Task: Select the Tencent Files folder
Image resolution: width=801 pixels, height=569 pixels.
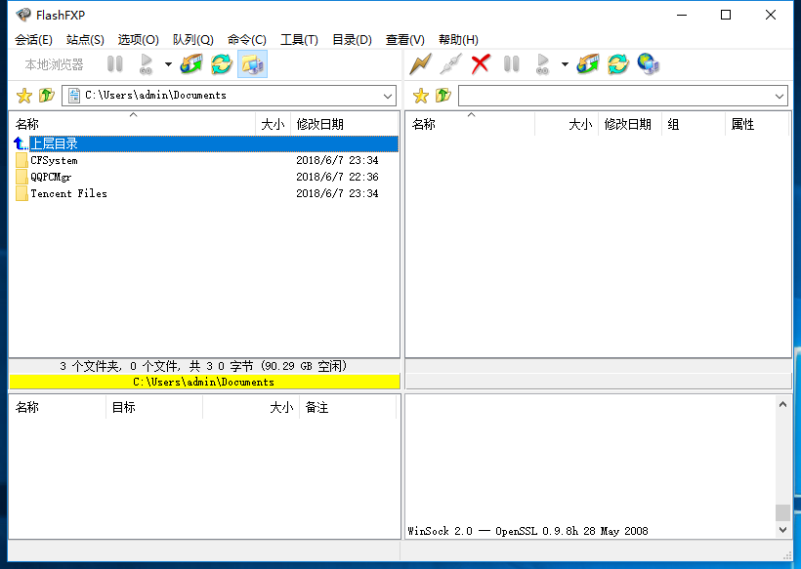Action: point(68,193)
